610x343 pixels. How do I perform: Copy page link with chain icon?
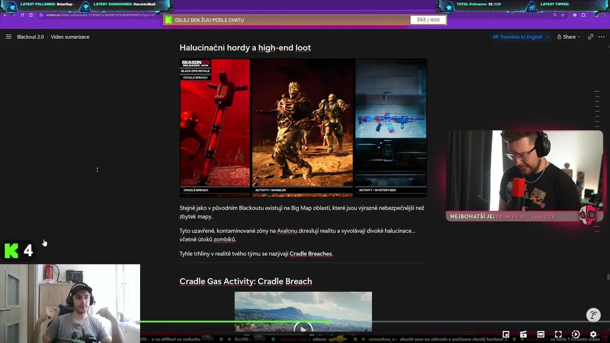coord(590,37)
